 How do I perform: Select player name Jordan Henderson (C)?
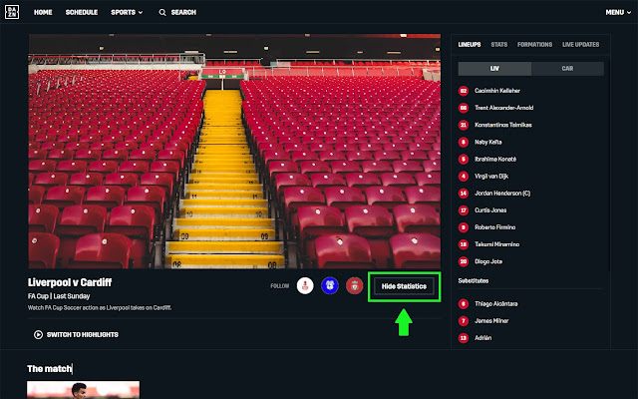click(x=502, y=194)
